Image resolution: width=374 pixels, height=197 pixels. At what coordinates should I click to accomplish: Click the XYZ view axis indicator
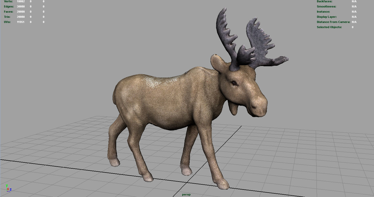point(9,188)
